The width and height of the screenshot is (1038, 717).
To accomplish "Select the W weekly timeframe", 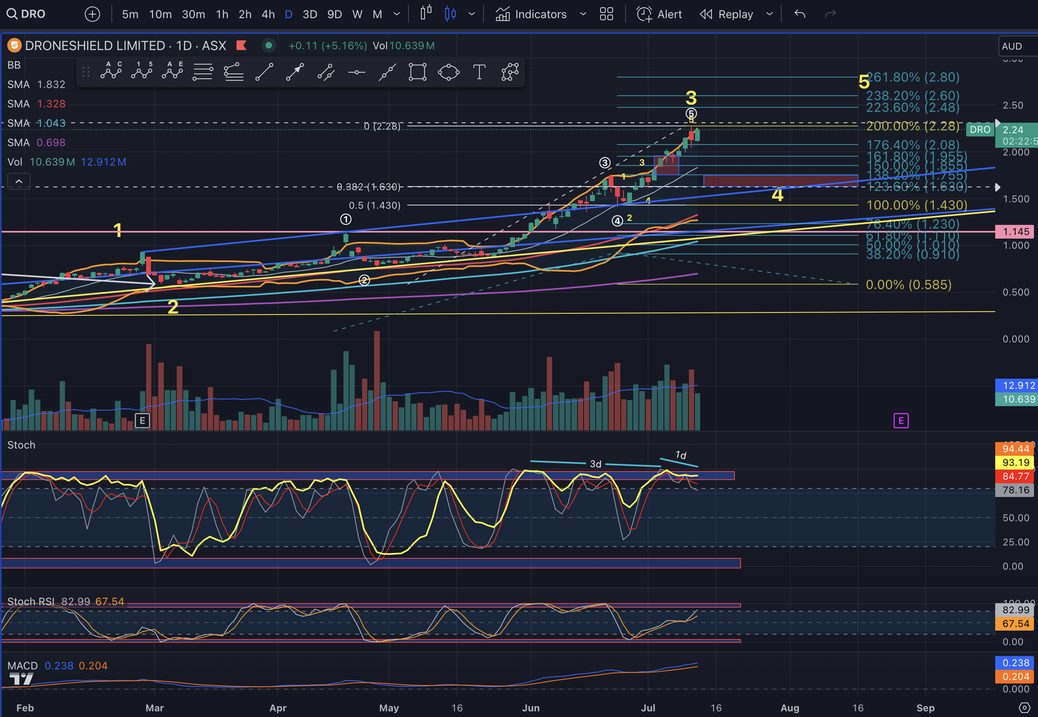I will [358, 14].
